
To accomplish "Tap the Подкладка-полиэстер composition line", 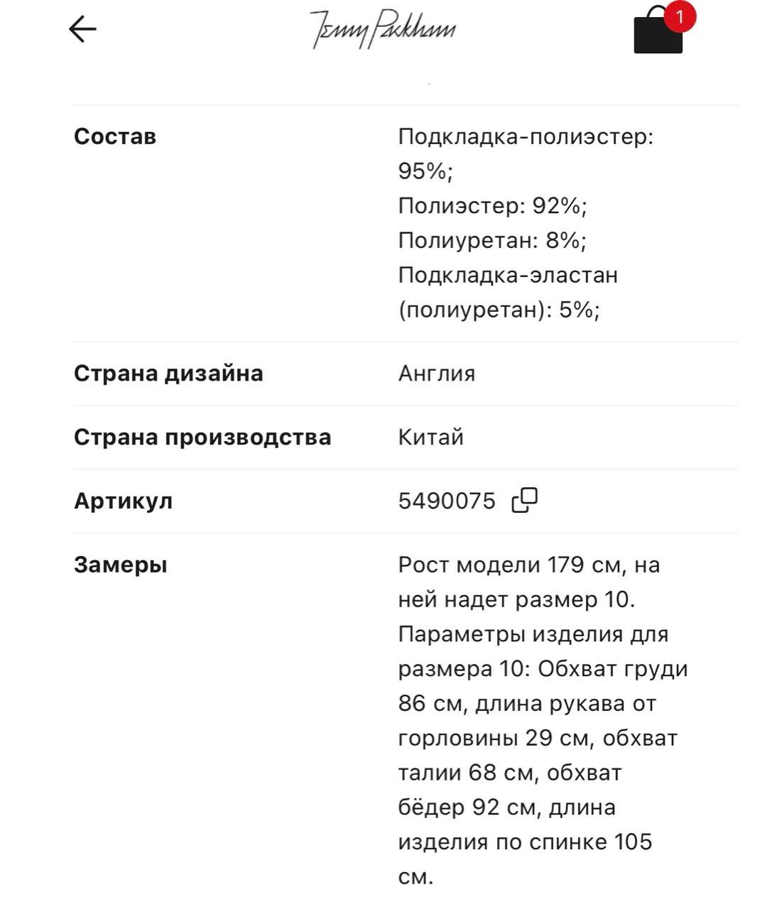I will (526, 136).
